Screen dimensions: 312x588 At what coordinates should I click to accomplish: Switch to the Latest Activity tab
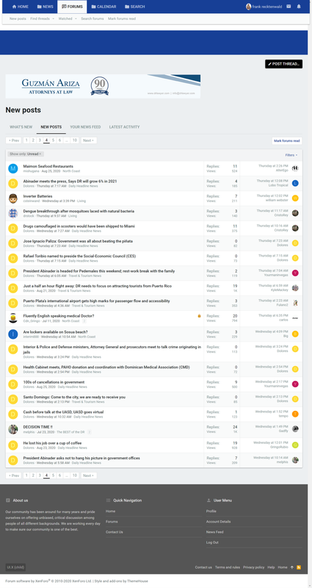124,127
